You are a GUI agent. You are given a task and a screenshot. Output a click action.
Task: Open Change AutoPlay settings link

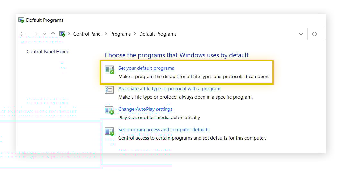(x=145, y=109)
